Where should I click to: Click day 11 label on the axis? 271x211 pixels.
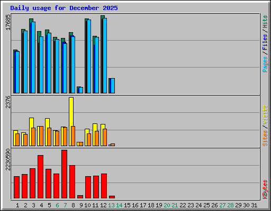pyautogui.click(x=95, y=205)
